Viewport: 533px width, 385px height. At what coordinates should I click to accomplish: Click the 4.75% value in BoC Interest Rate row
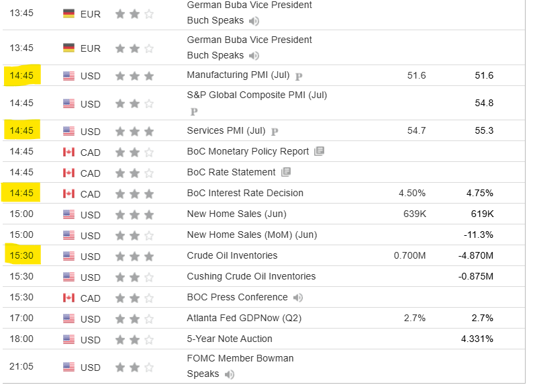click(x=479, y=193)
